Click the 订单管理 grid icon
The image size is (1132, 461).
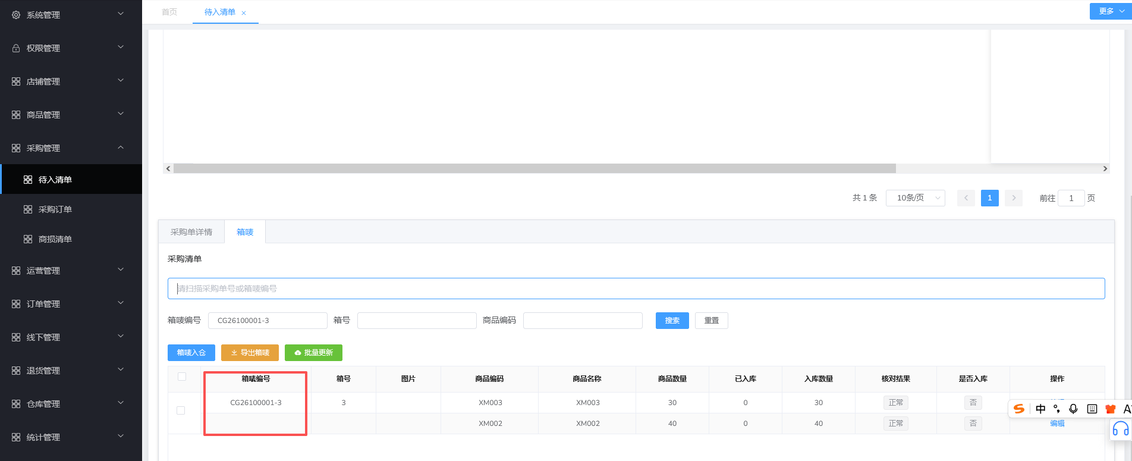[16, 304]
